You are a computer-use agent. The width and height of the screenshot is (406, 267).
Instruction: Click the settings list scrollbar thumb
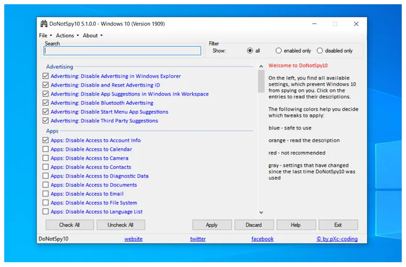coord(261,81)
